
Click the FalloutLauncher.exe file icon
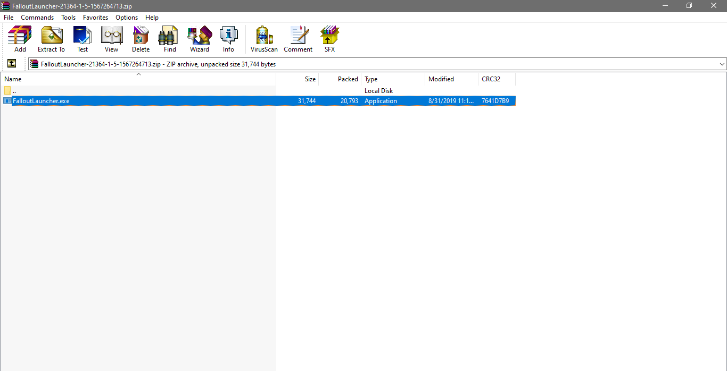pyautogui.click(x=7, y=101)
